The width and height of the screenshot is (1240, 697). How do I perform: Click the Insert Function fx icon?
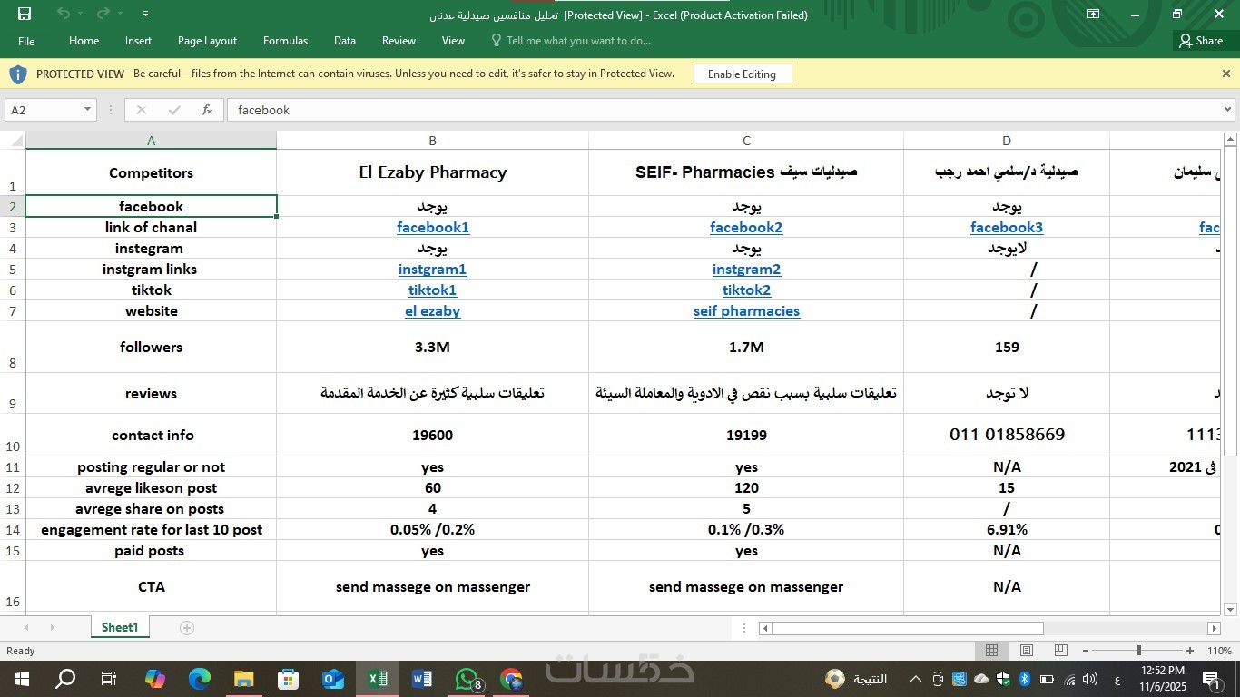click(207, 110)
